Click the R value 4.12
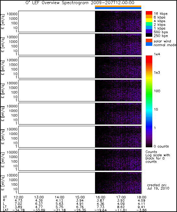Screen dimensions: 177x212 [60, 200]
